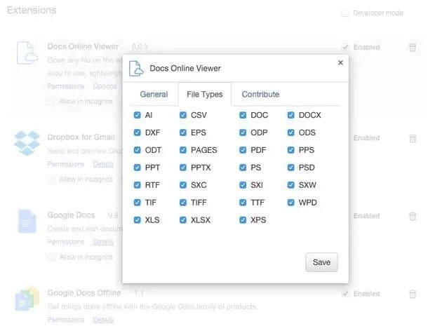Toggle the XLSX checkbox
435x326 pixels.
click(183, 220)
